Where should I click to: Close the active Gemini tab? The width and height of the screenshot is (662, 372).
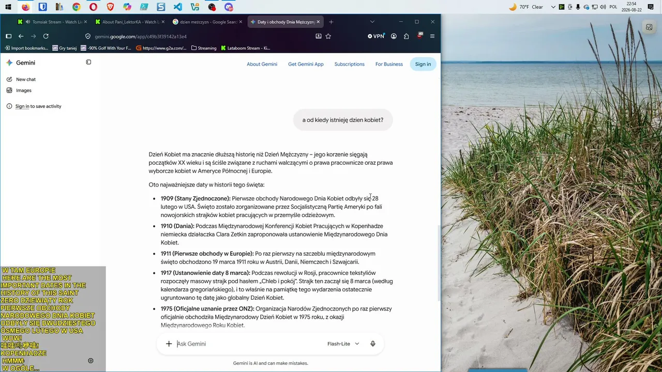(319, 22)
